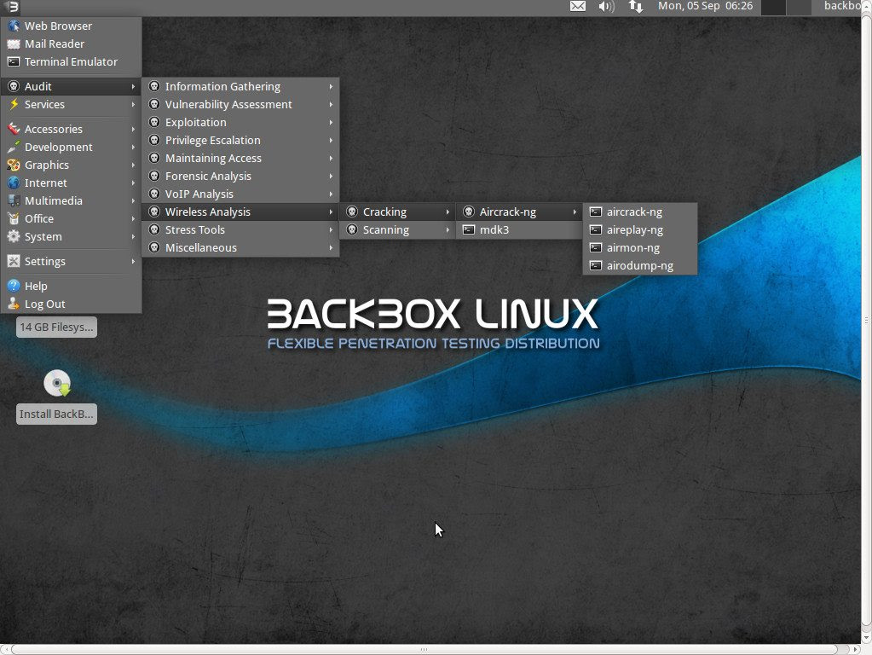This screenshot has width=872, height=655.
Task: Select the Cracking submenu entry
Action: pos(397,212)
